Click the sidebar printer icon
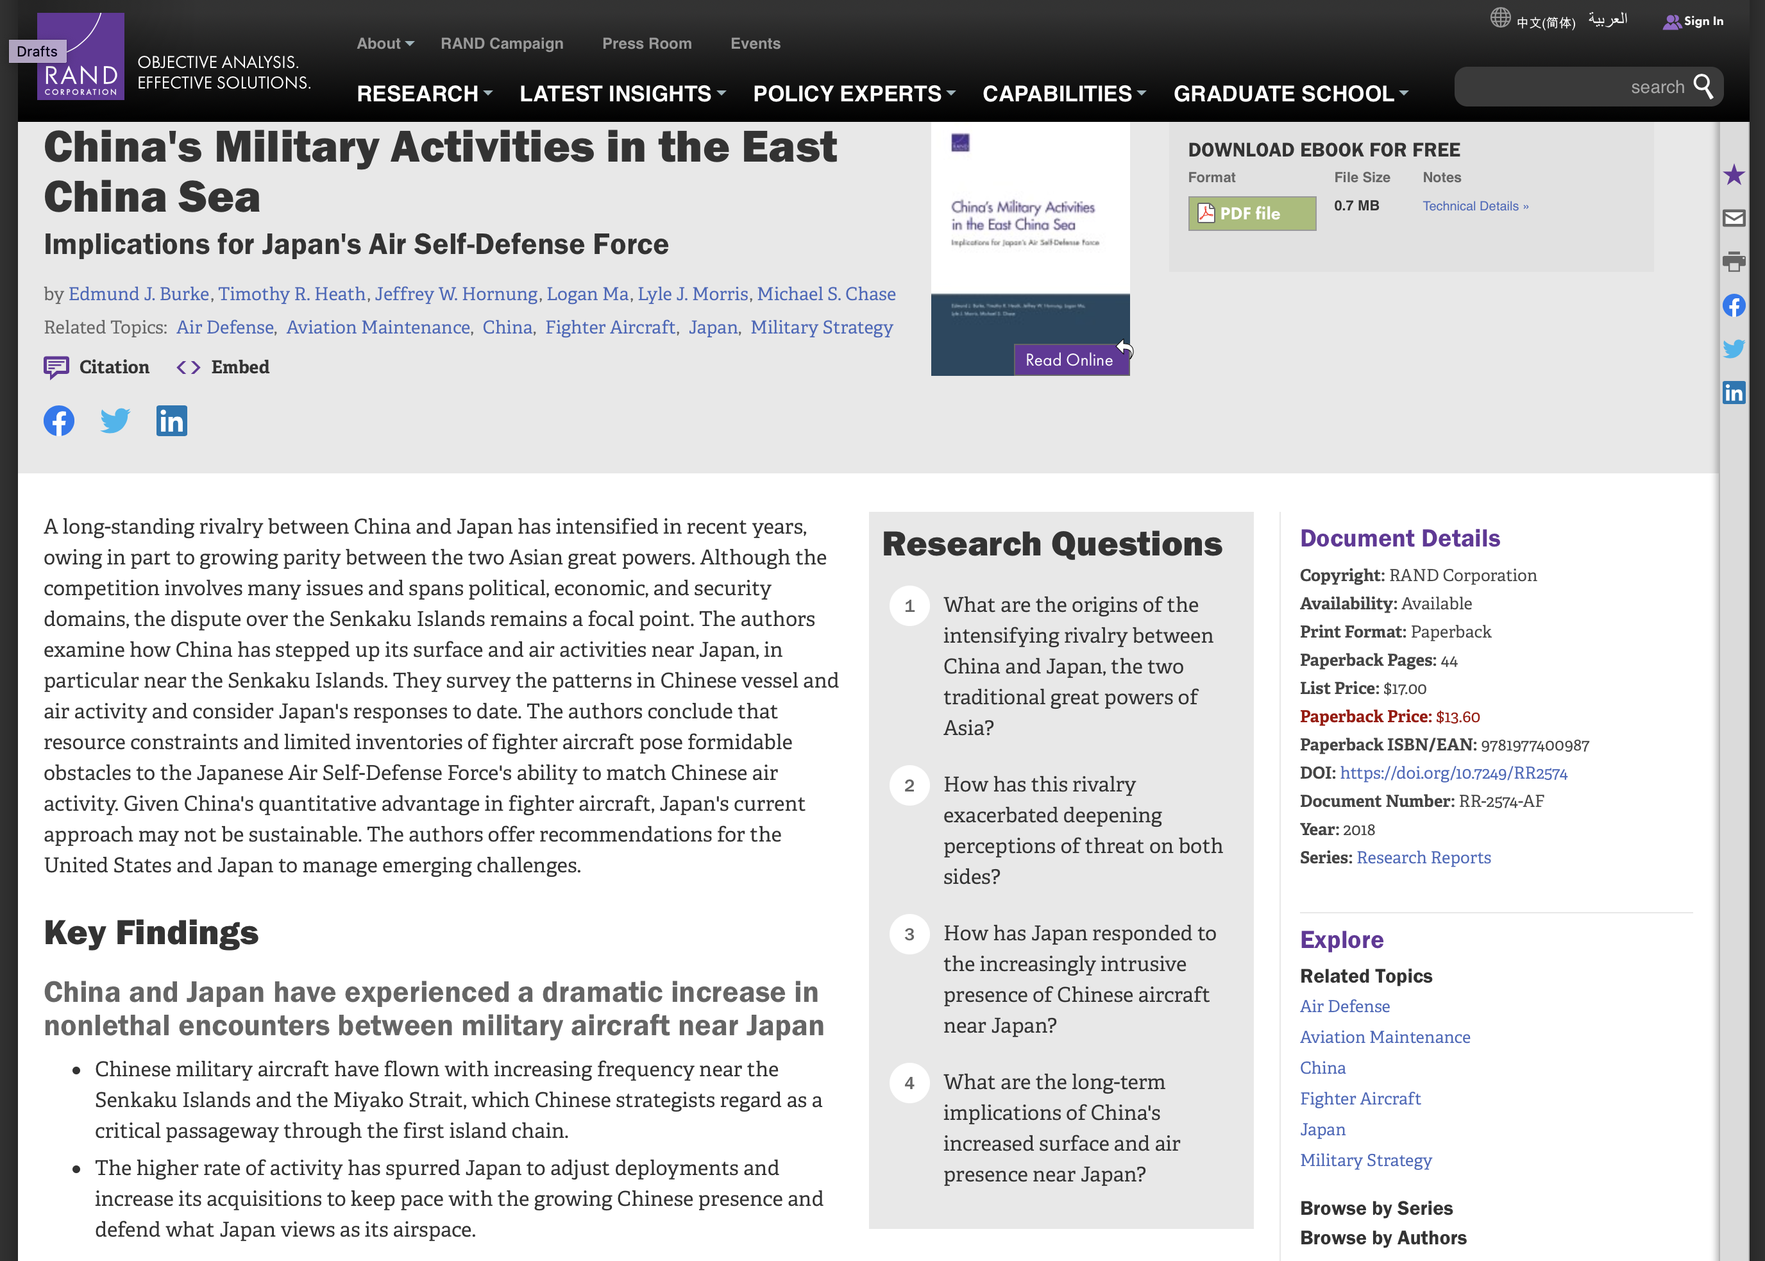This screenshot has height=1261, width=1765. [1733, 262]
